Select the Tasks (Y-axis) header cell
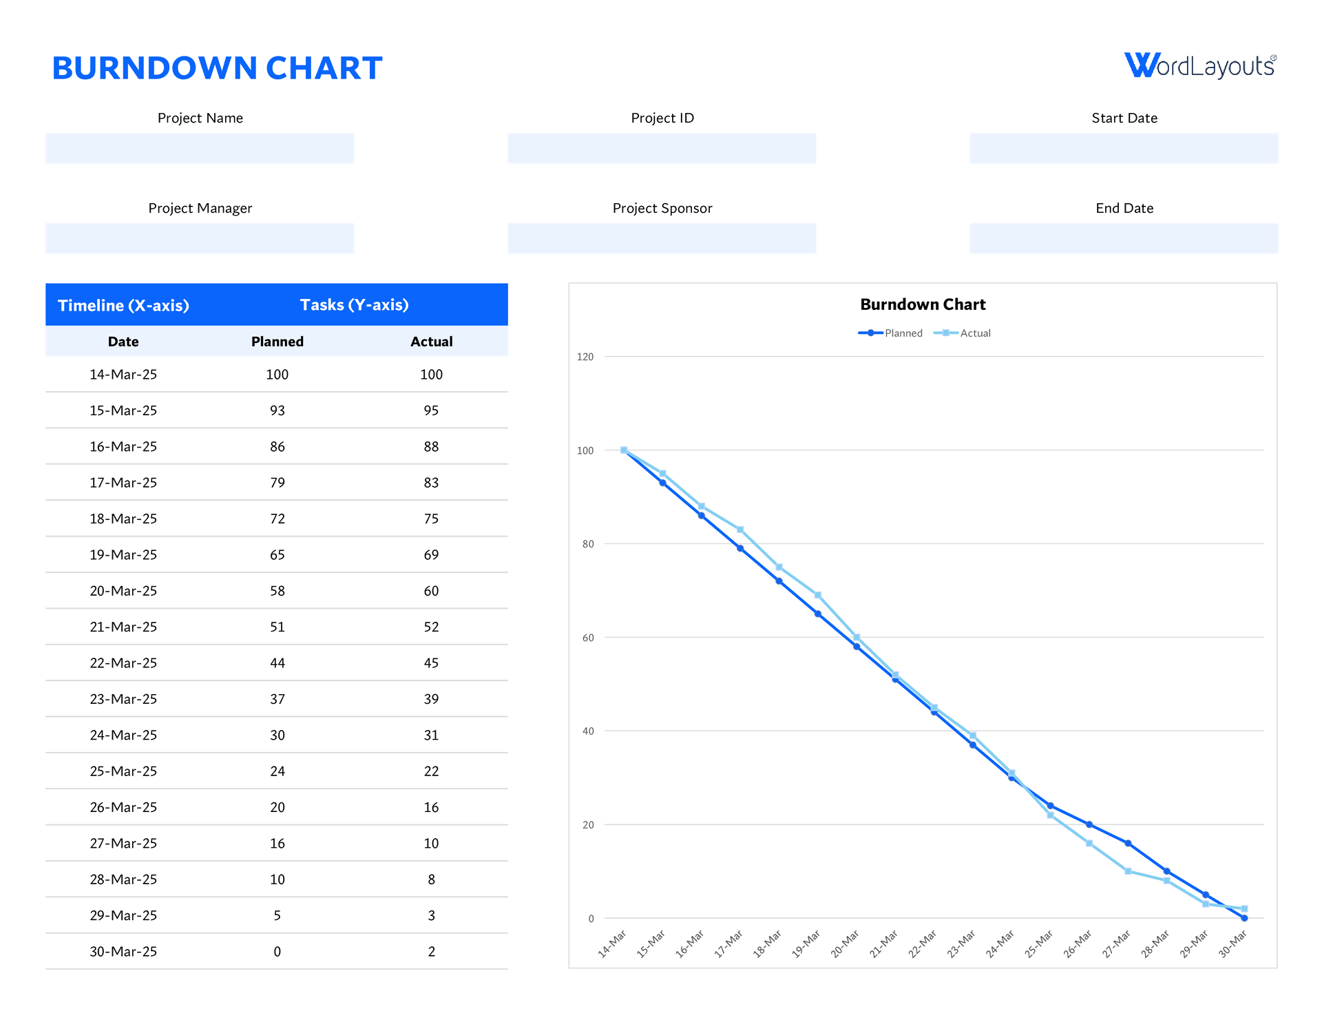Screen dimensions: 1322x1022 [x=355, y=304]
